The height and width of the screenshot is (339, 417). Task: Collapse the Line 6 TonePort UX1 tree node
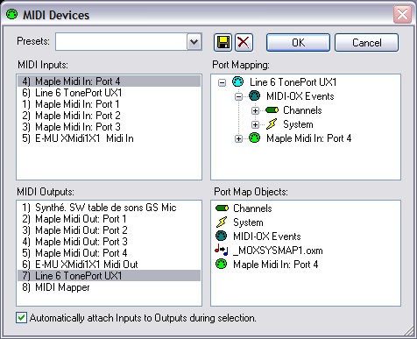tap(222, 83)
